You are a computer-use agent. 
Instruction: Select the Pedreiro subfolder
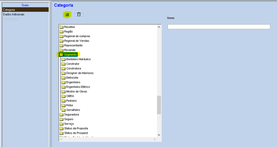71,101
